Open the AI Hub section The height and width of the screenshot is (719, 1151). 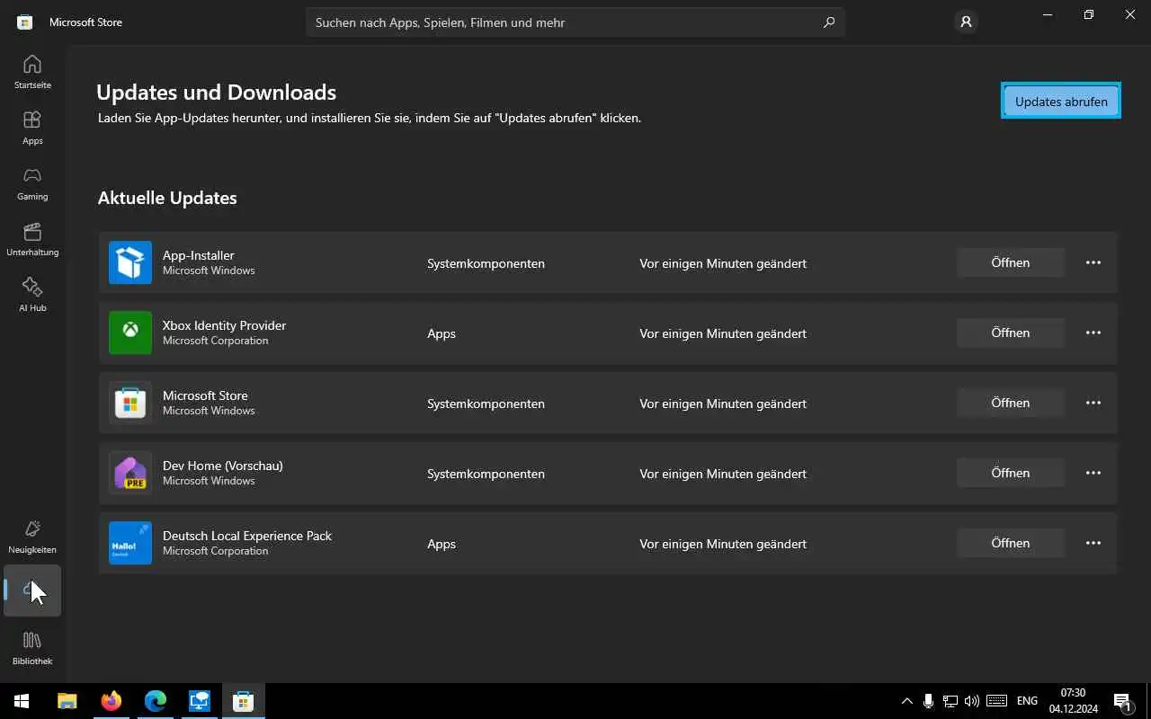(x=32, y=295)
